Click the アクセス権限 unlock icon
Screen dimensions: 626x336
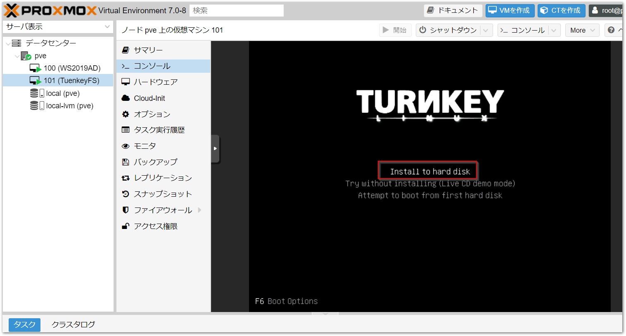pyautogui.click(x=126, y=226)
